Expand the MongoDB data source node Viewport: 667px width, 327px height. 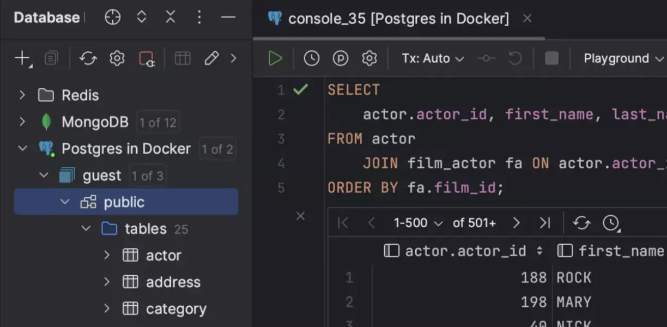(22, 122)
